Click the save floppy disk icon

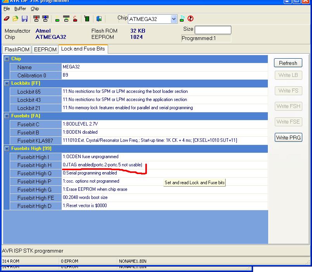pyautogui.click(x=24, y=19)
